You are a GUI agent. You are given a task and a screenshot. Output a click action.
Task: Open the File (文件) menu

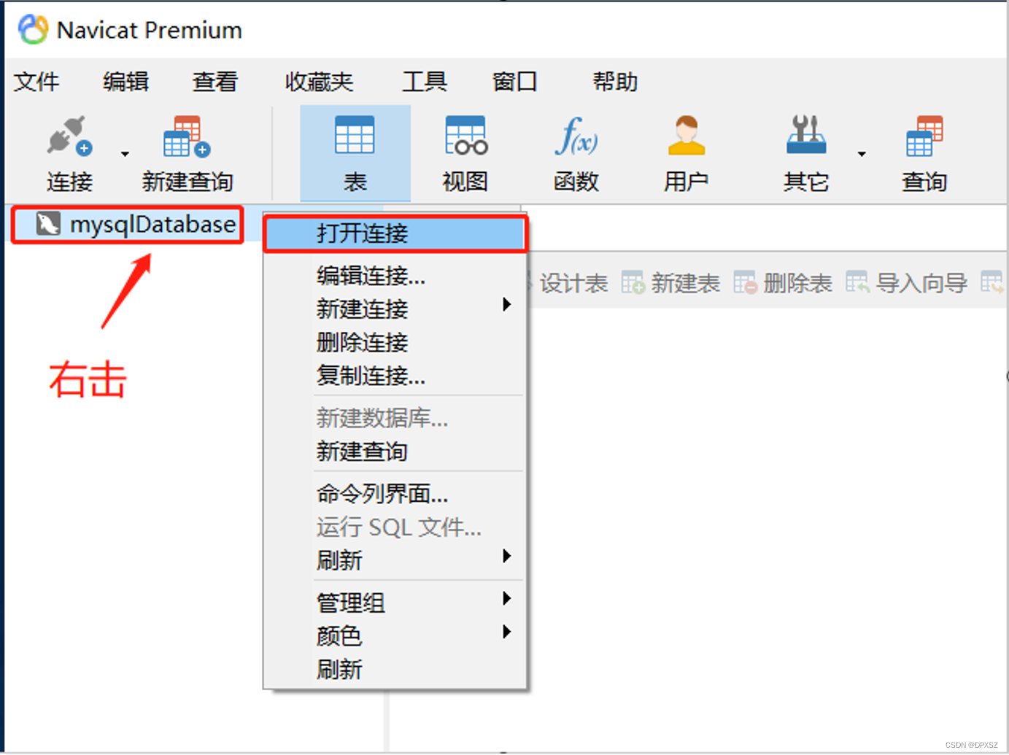pyautogui.click(x=36, y=82)
